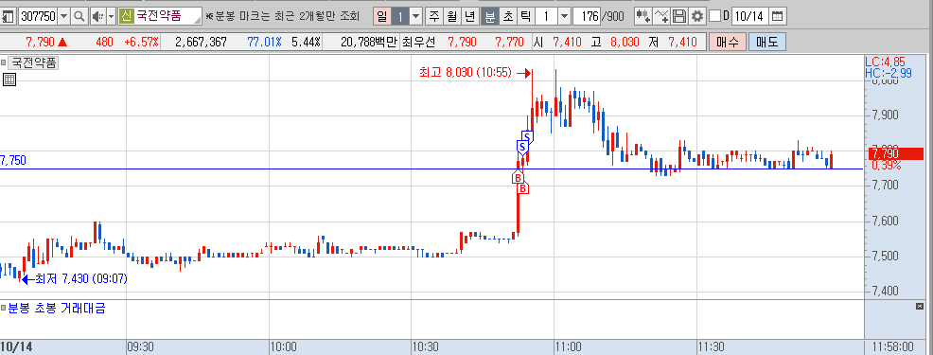Click the 최고 8,030 (10:55) high label
933x355 pixels.
tap(466, 73)
